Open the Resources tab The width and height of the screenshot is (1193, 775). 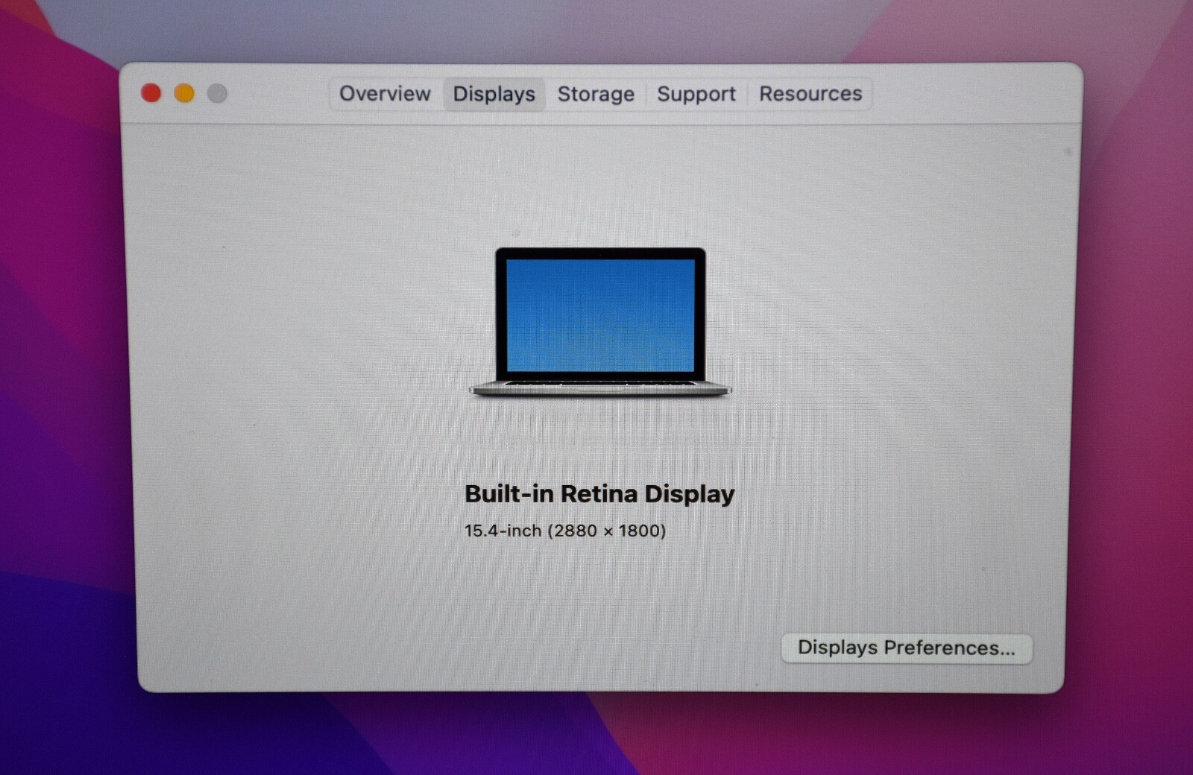tap(810, 94)
